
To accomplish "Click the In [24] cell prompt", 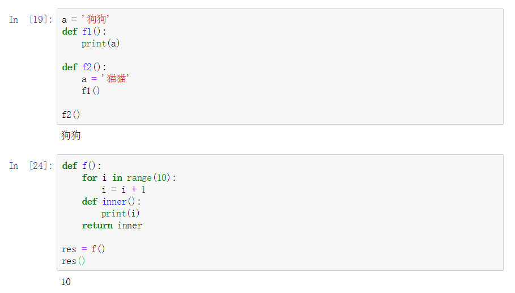I will coord(31,166).
